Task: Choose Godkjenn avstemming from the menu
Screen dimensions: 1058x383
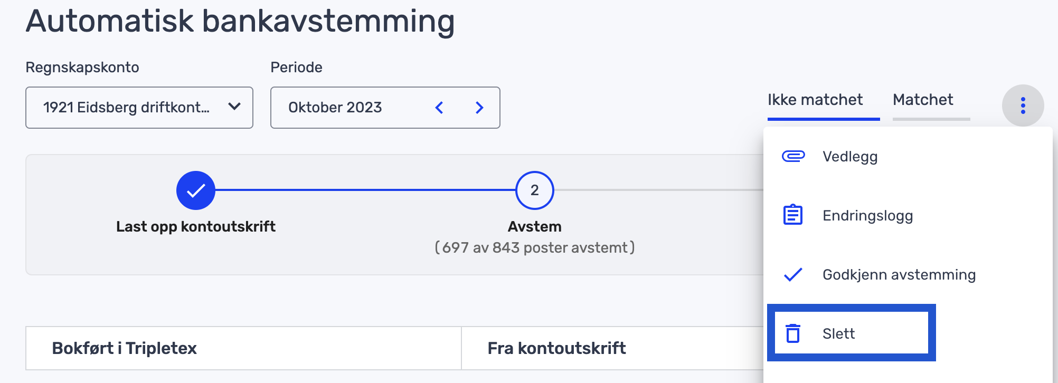Action: point(899,274)
